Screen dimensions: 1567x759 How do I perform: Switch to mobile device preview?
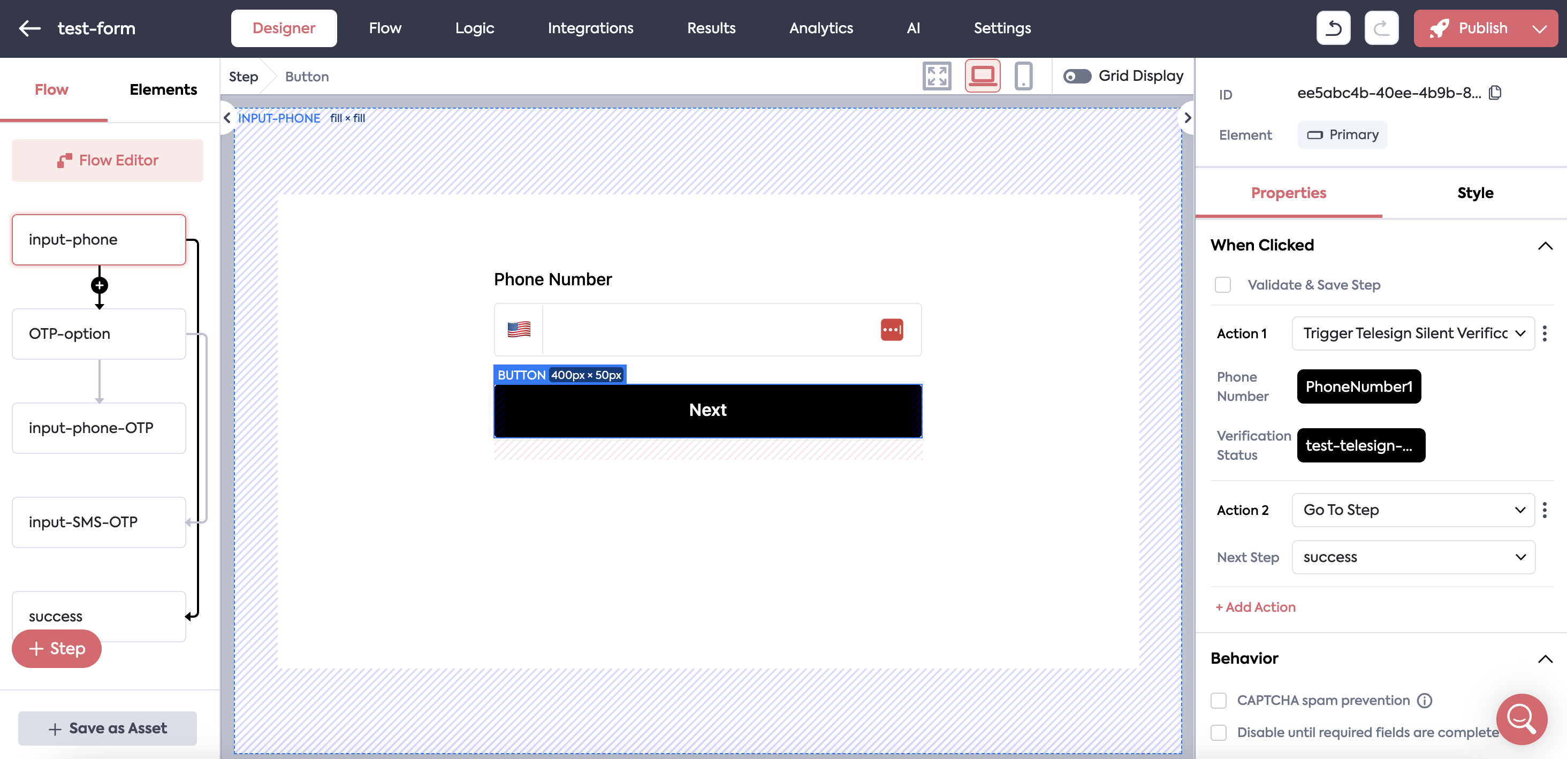(x=1023, y=76)
